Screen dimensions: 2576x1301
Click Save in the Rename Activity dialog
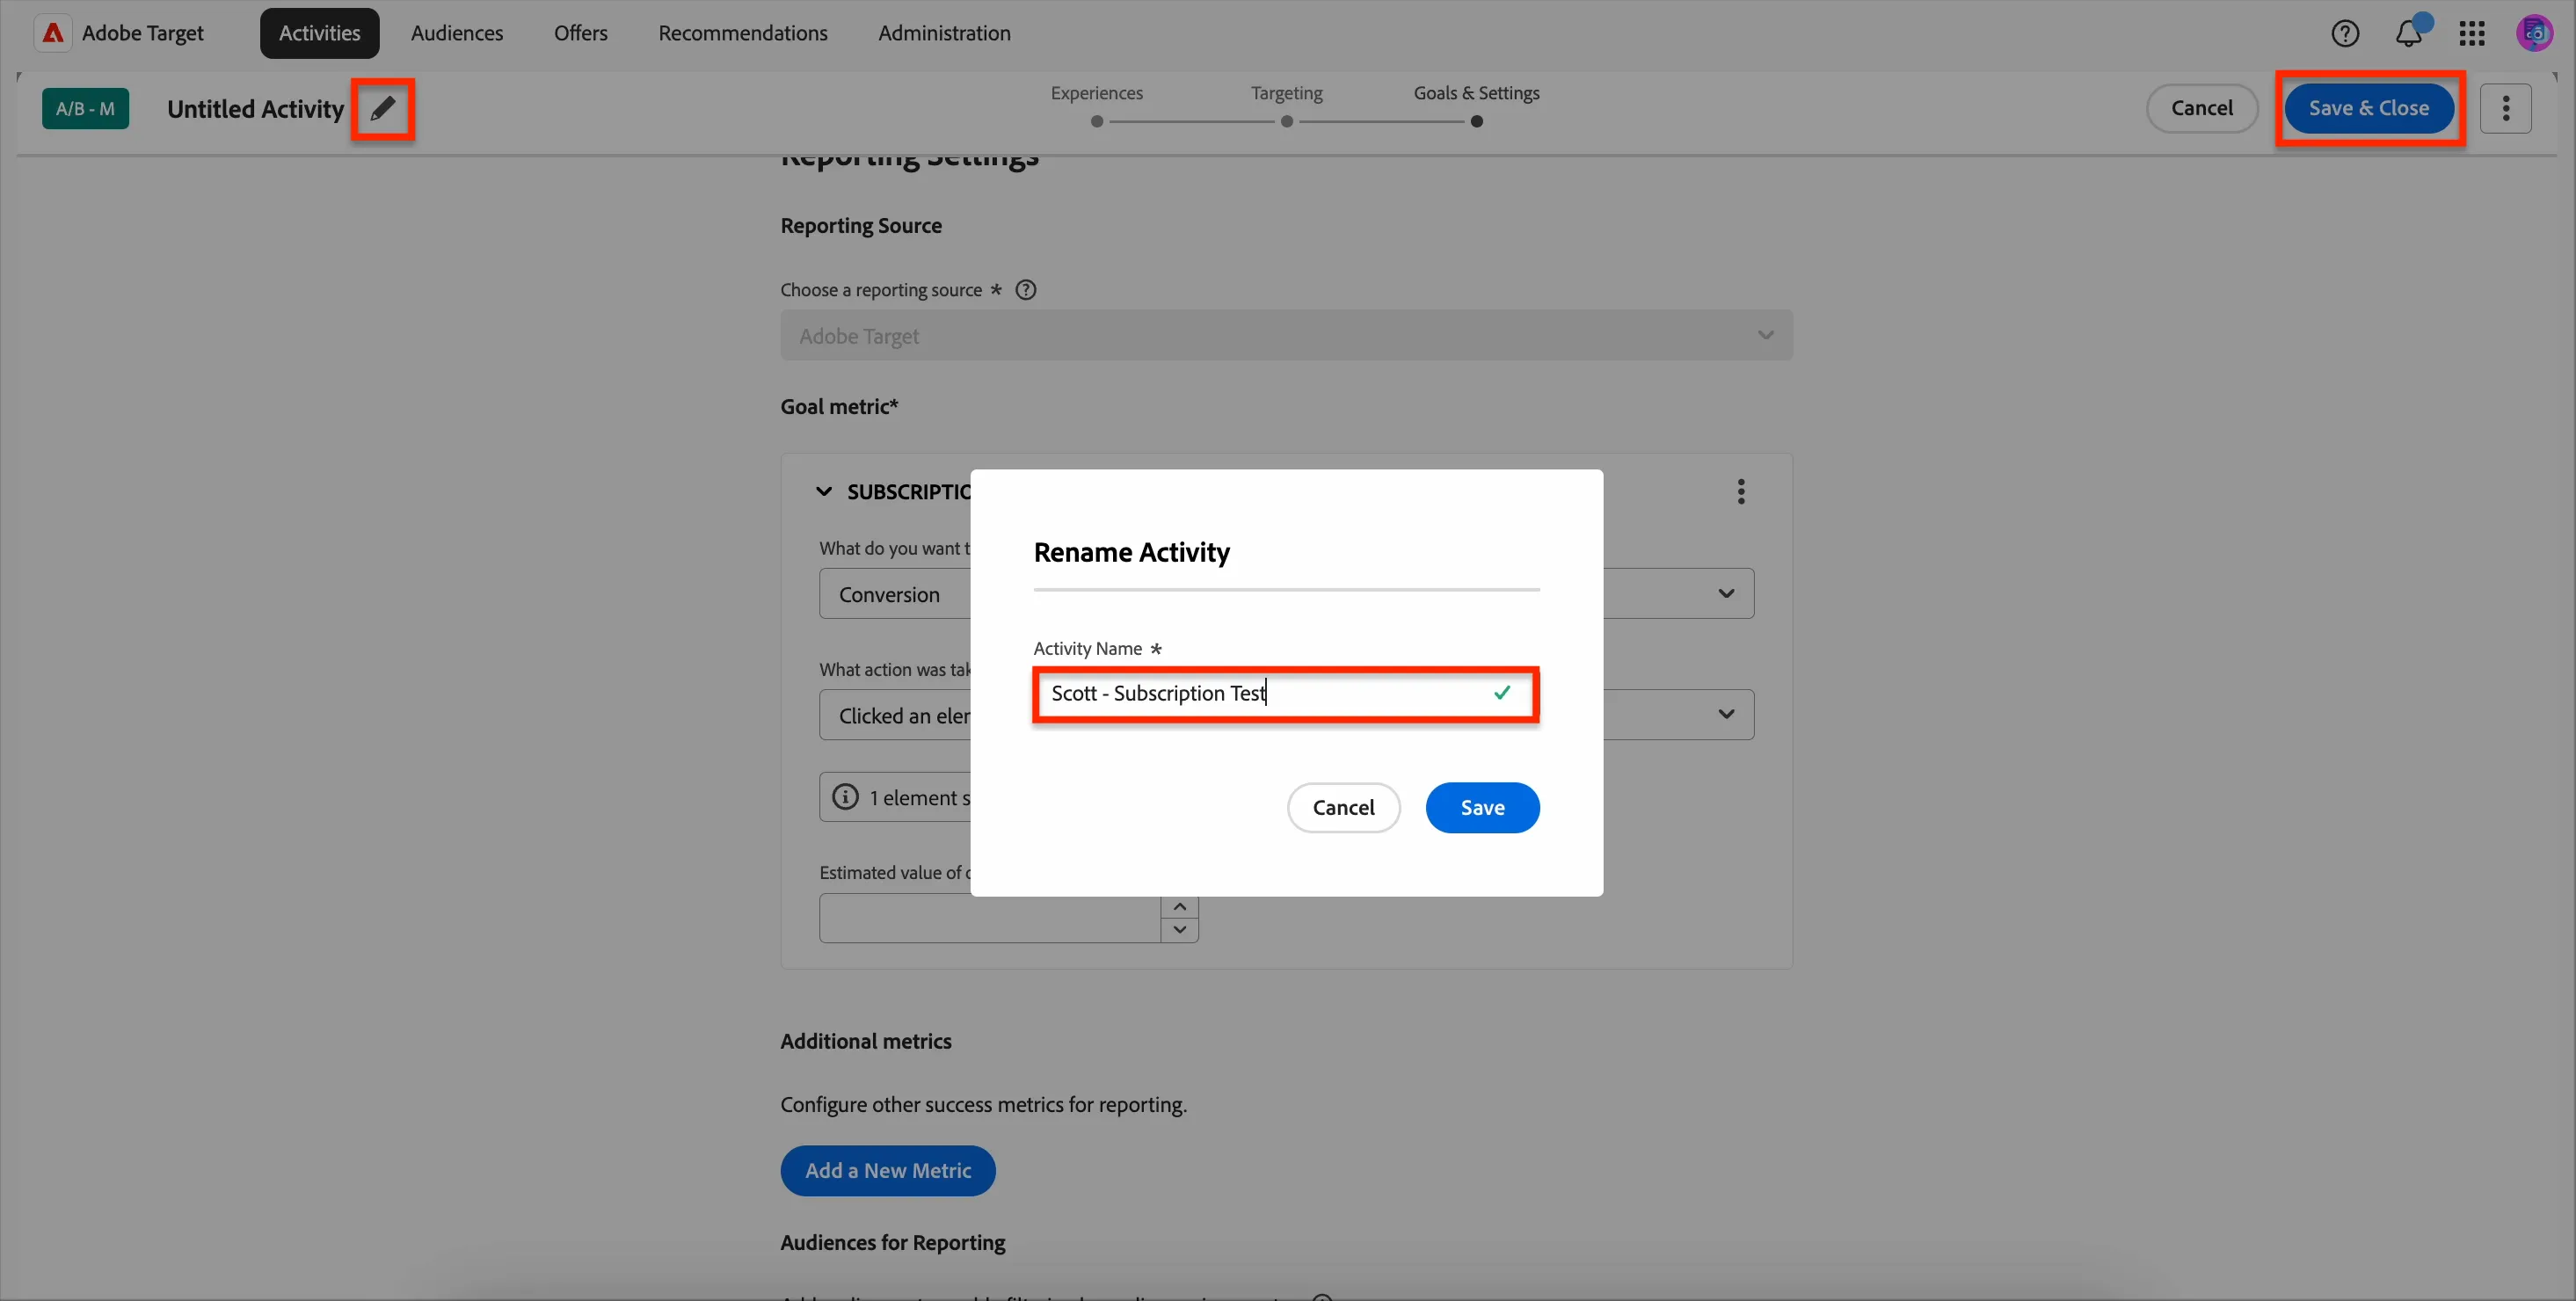[1482, 808]
